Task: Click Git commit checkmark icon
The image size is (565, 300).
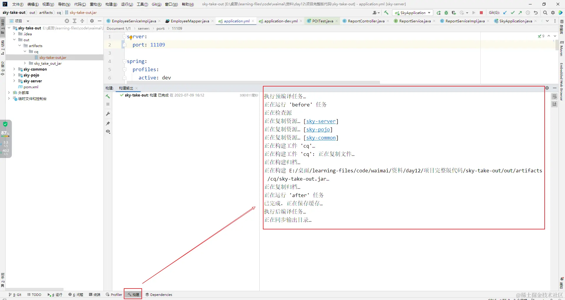Action: [x=513, y=13]
